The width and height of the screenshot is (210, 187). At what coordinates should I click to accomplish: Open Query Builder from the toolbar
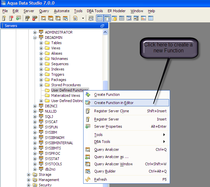pyautogui.click(x=65, y=18)
